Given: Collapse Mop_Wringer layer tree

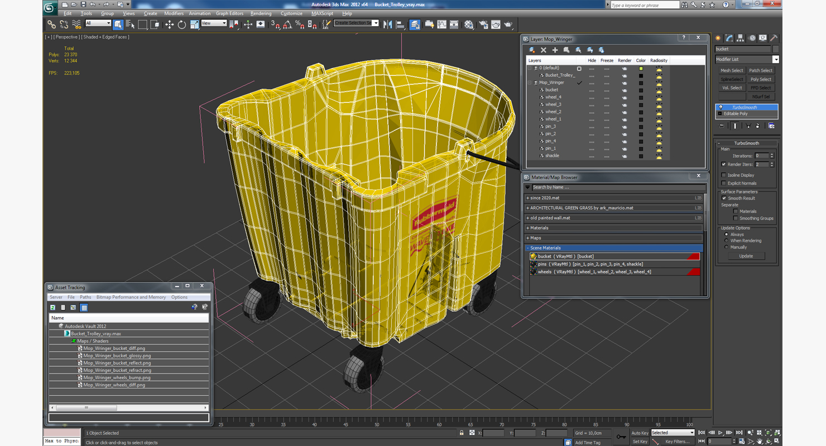Looking at the screenshot, I should tap(530, 83).
